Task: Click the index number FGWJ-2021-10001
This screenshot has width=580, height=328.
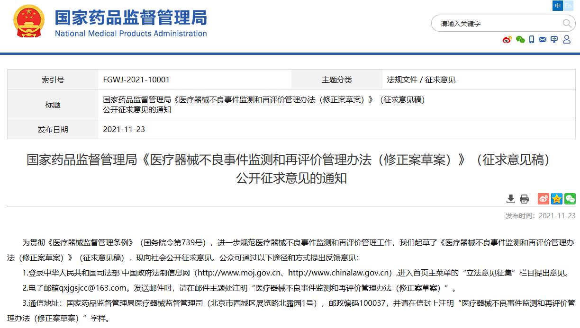Action: pos(136,80)
